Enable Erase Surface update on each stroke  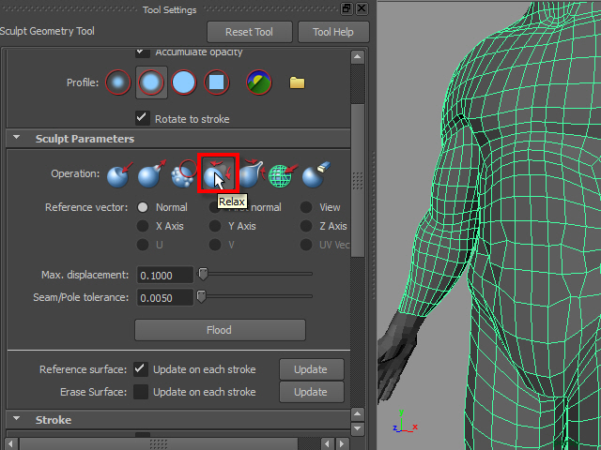pos(141,392)
